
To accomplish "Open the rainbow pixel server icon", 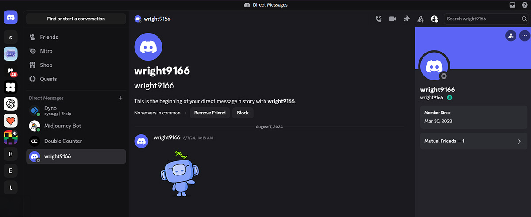I will [11, 137].
